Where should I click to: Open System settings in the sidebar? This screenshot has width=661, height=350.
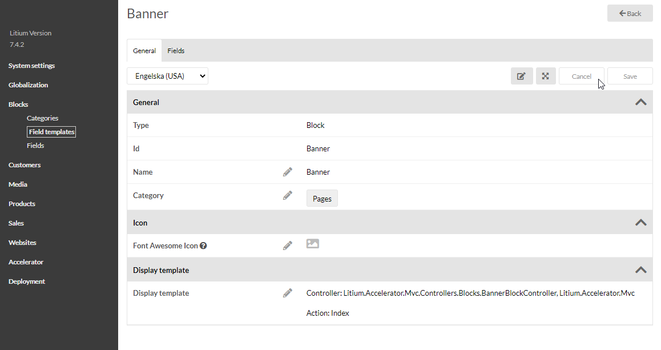point(32,66)
